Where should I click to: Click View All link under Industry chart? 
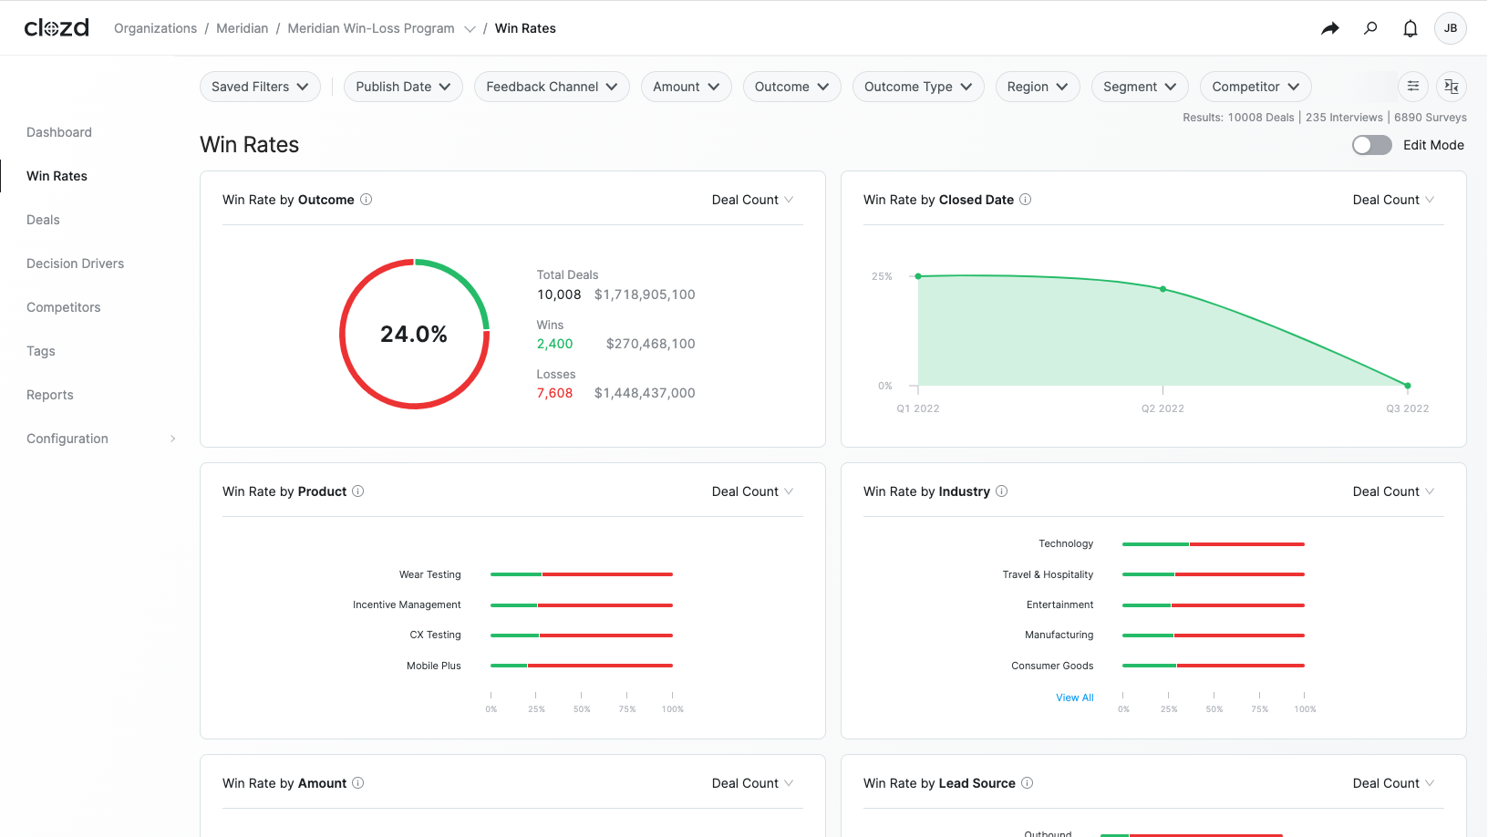point(1074,697)
